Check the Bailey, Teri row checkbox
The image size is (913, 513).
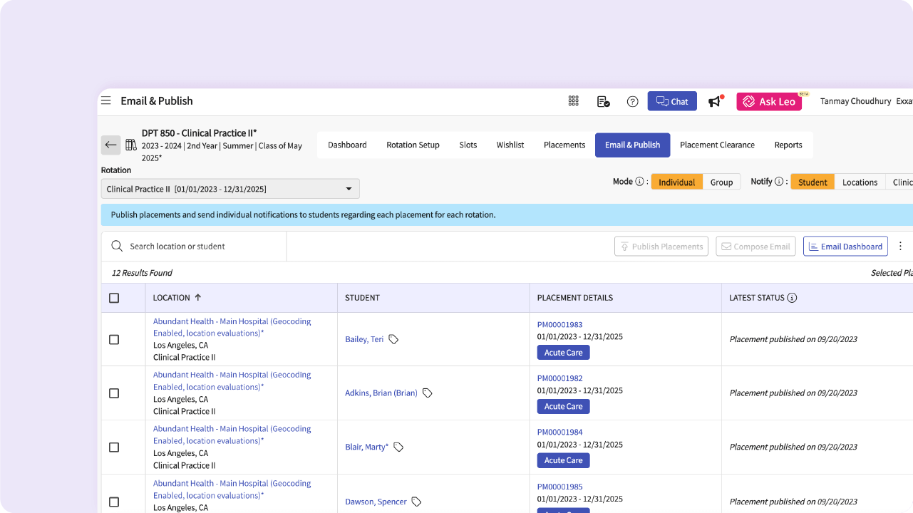click(x=114, y=340)
